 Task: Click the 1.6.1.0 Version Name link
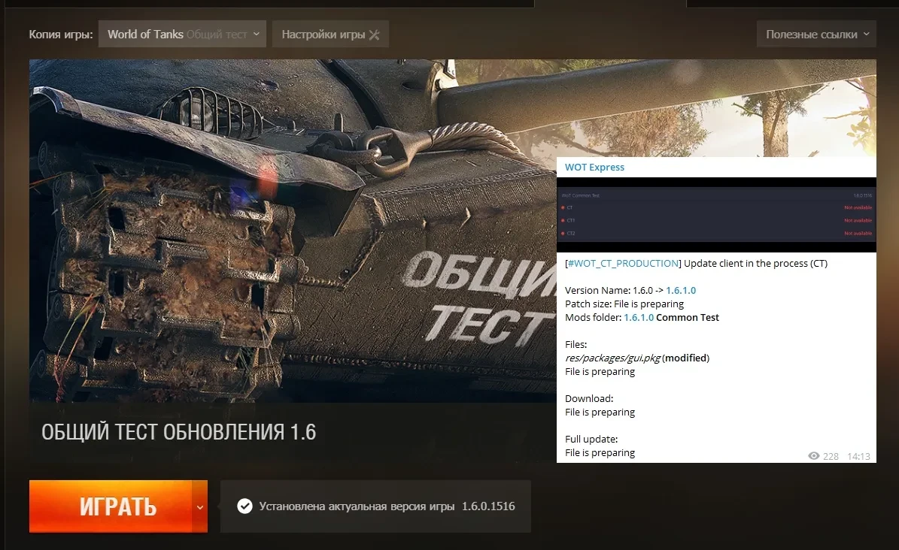coord(686,291)
